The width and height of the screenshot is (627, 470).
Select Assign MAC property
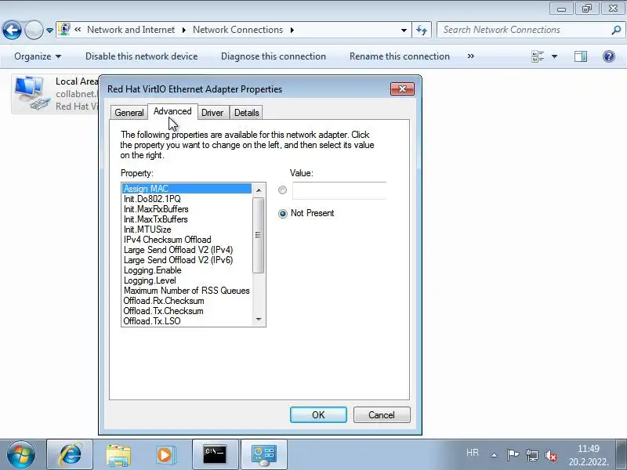tap(187, 189)
